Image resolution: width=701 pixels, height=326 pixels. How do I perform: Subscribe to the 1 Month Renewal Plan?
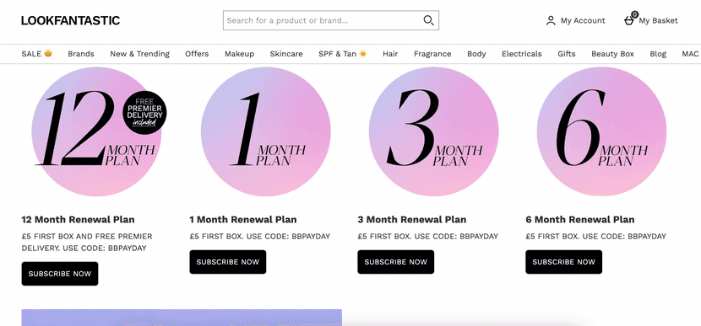pos(228,262)
